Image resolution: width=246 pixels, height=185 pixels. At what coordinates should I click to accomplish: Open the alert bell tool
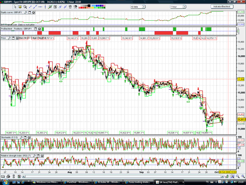(x=20, y=7)
